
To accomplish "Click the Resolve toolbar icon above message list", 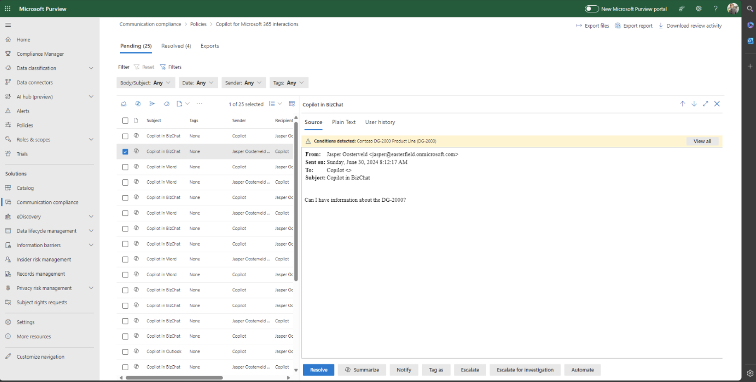I will pos(124,104).
